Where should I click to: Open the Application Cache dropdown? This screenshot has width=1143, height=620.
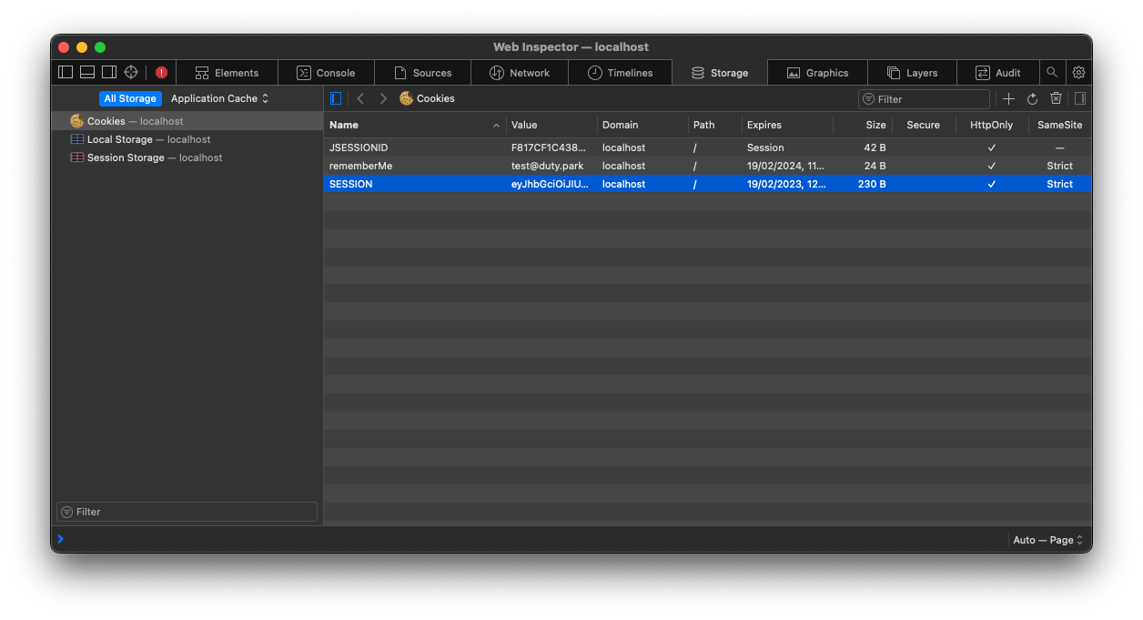pyautogui.click(x=219, y=98)
